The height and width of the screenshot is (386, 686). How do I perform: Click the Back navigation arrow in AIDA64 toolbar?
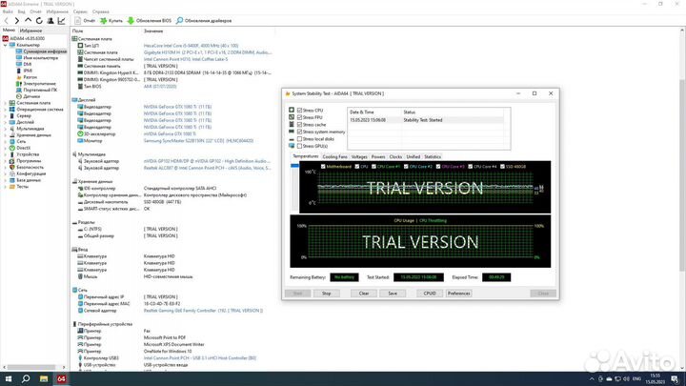coord(6,21)
